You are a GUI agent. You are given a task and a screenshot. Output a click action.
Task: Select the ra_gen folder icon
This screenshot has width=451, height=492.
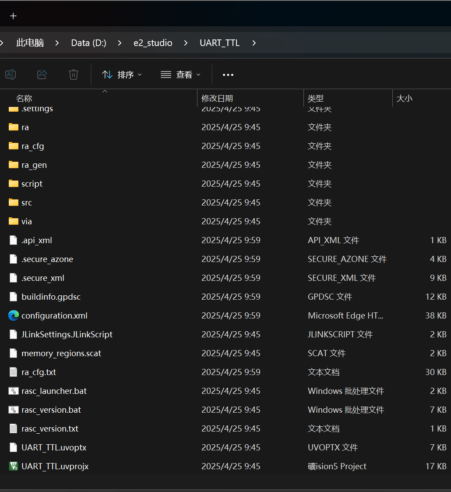coord(14,165)
